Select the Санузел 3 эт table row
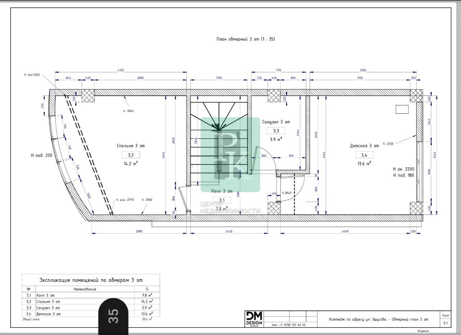The height and width of the screenshot is (335, 461). (x=91, y=308)
